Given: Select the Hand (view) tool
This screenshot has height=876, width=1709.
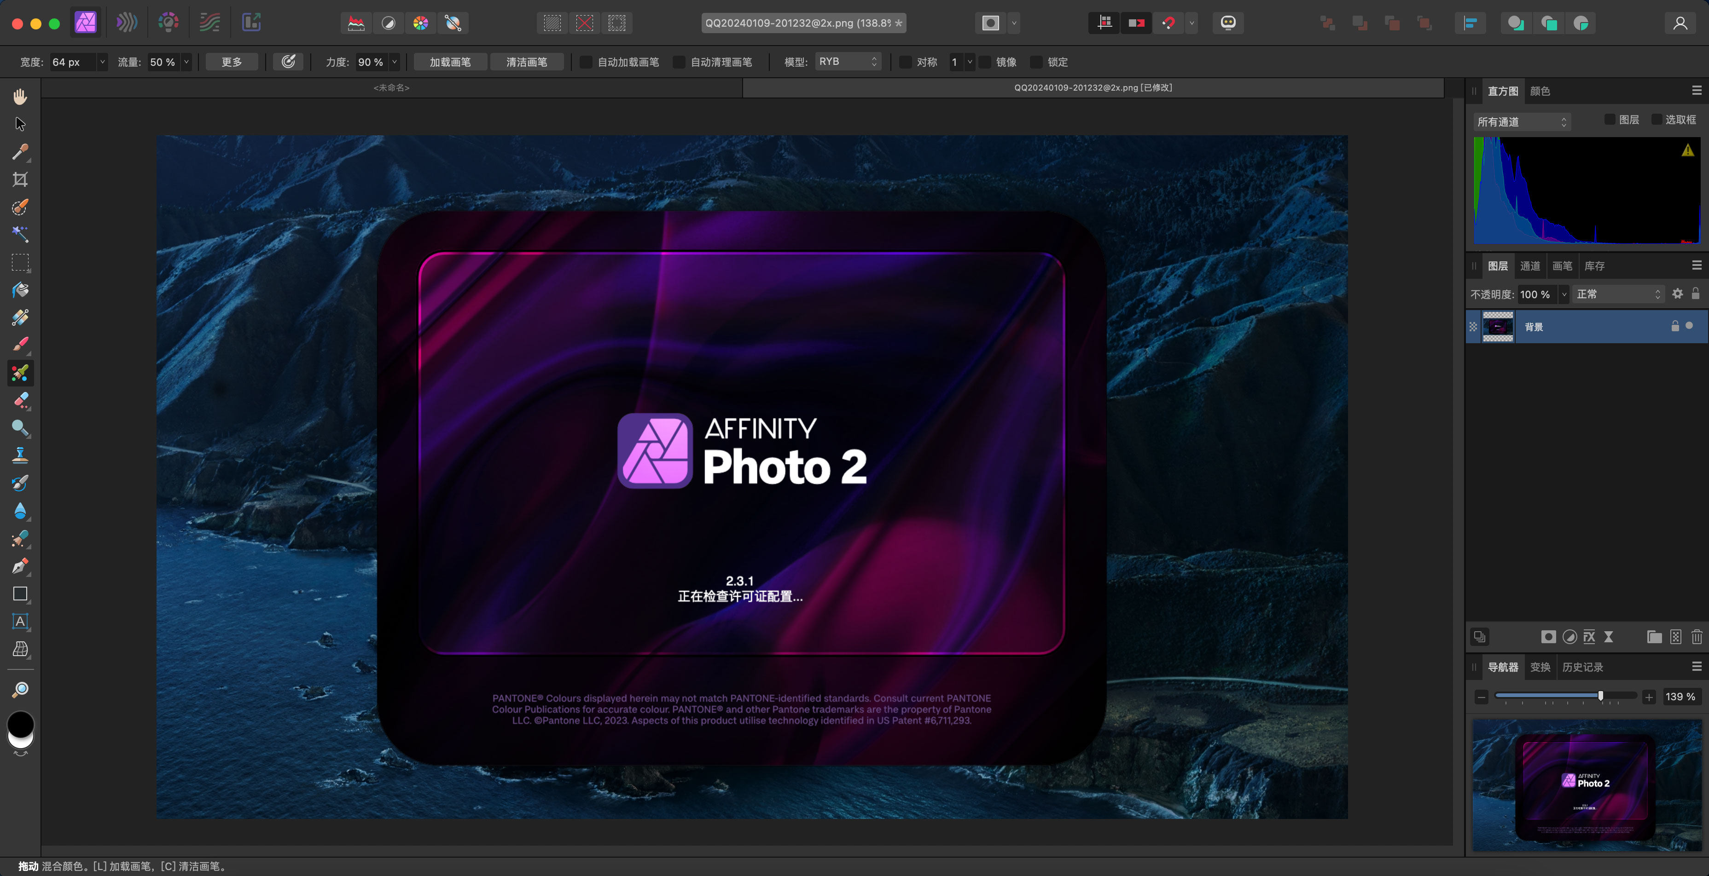Looking at the screenshot, I should pos(20,97).
